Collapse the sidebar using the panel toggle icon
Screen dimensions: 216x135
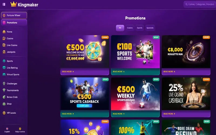coord(4,4)
